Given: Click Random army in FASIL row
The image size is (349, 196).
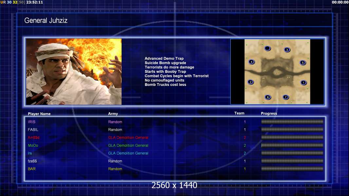Looking at the screenshot, I should click(x=115, y=130).
